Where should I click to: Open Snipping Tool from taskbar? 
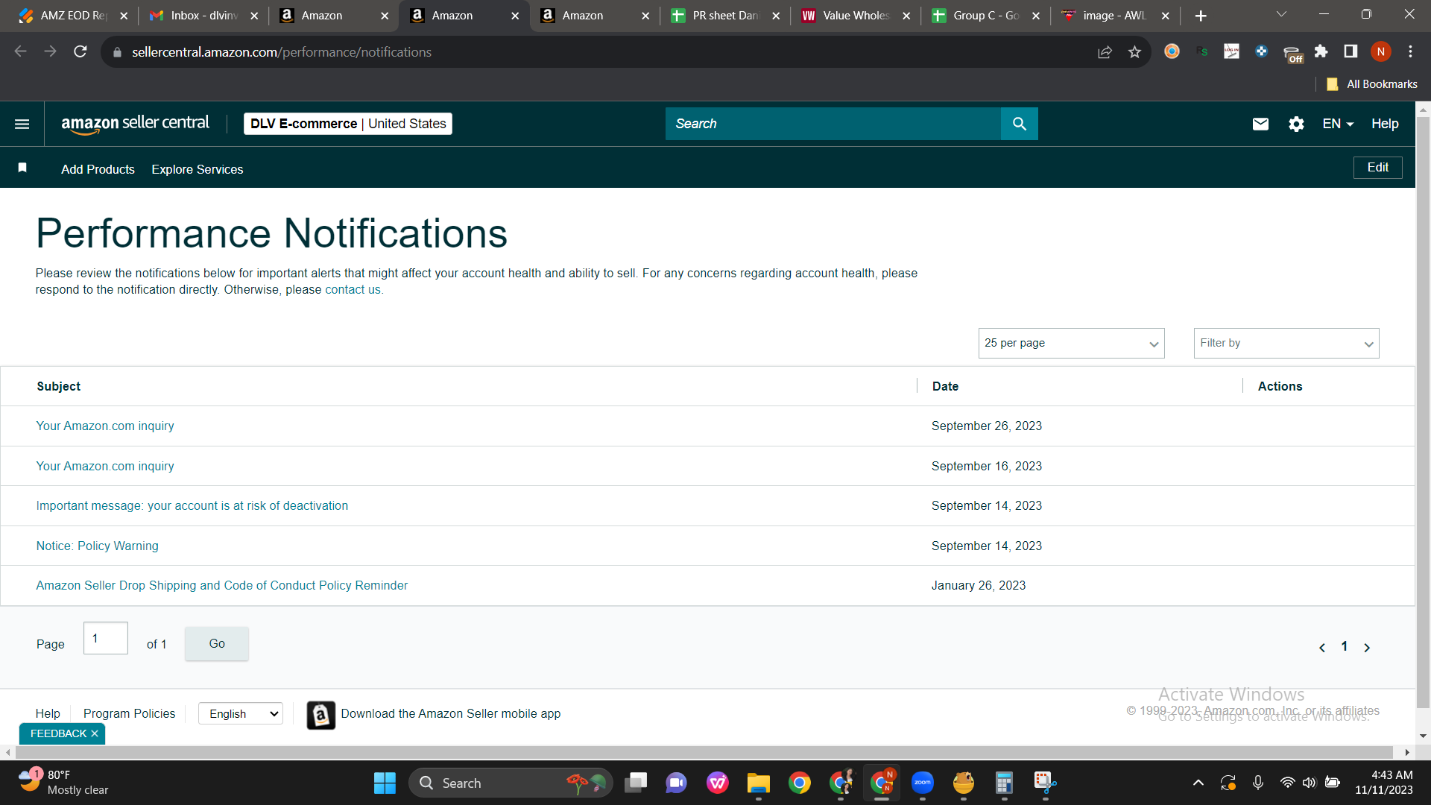(1045, 783)
